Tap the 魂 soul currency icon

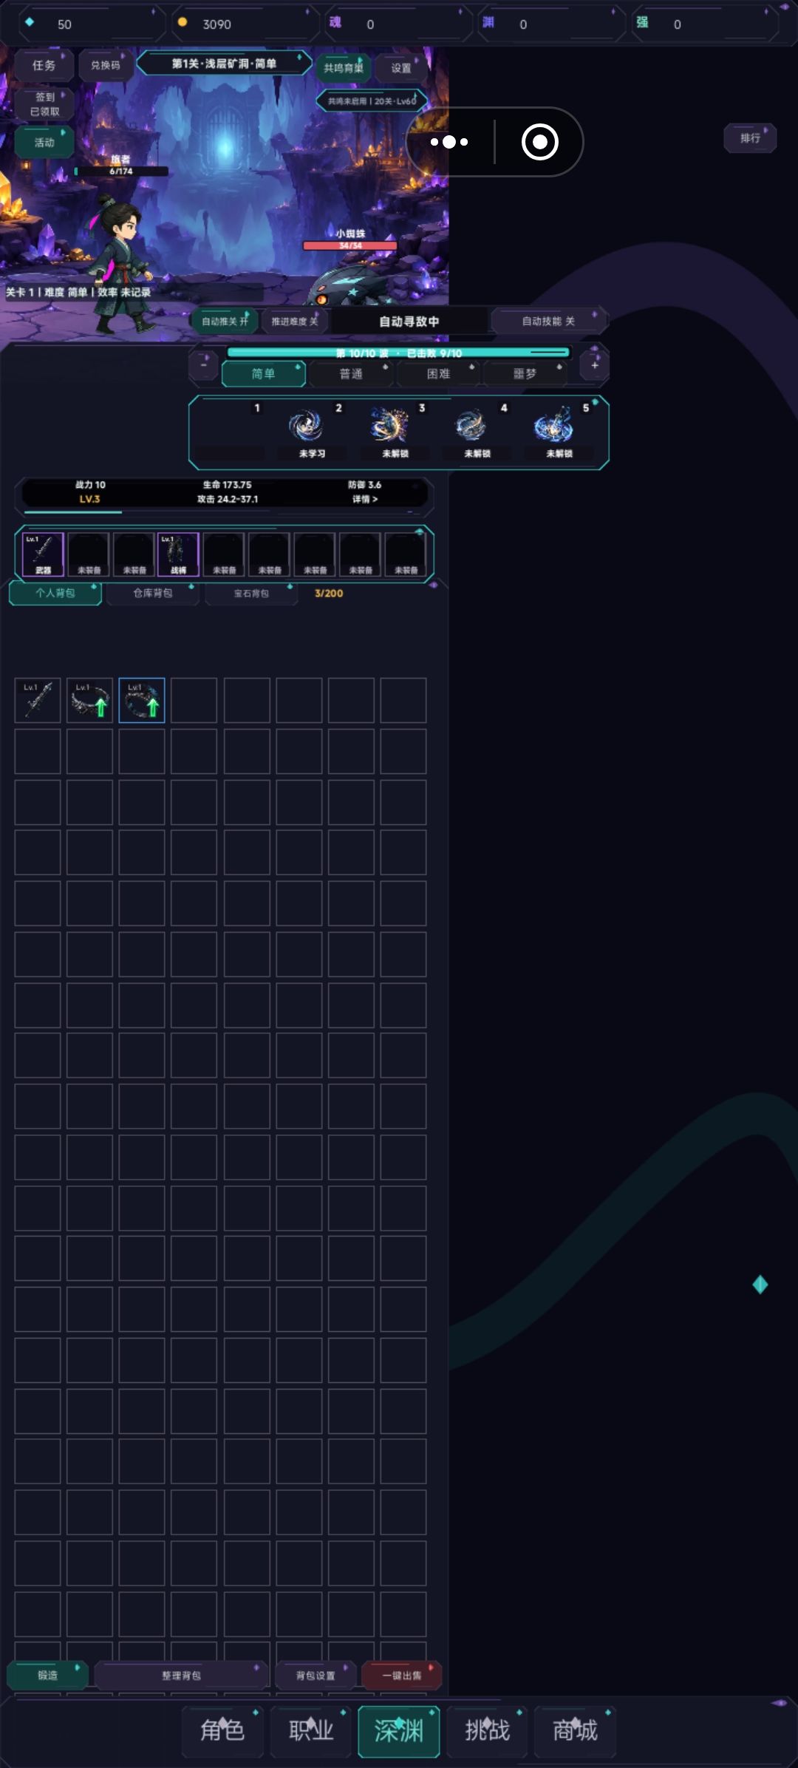click(335, 22)
